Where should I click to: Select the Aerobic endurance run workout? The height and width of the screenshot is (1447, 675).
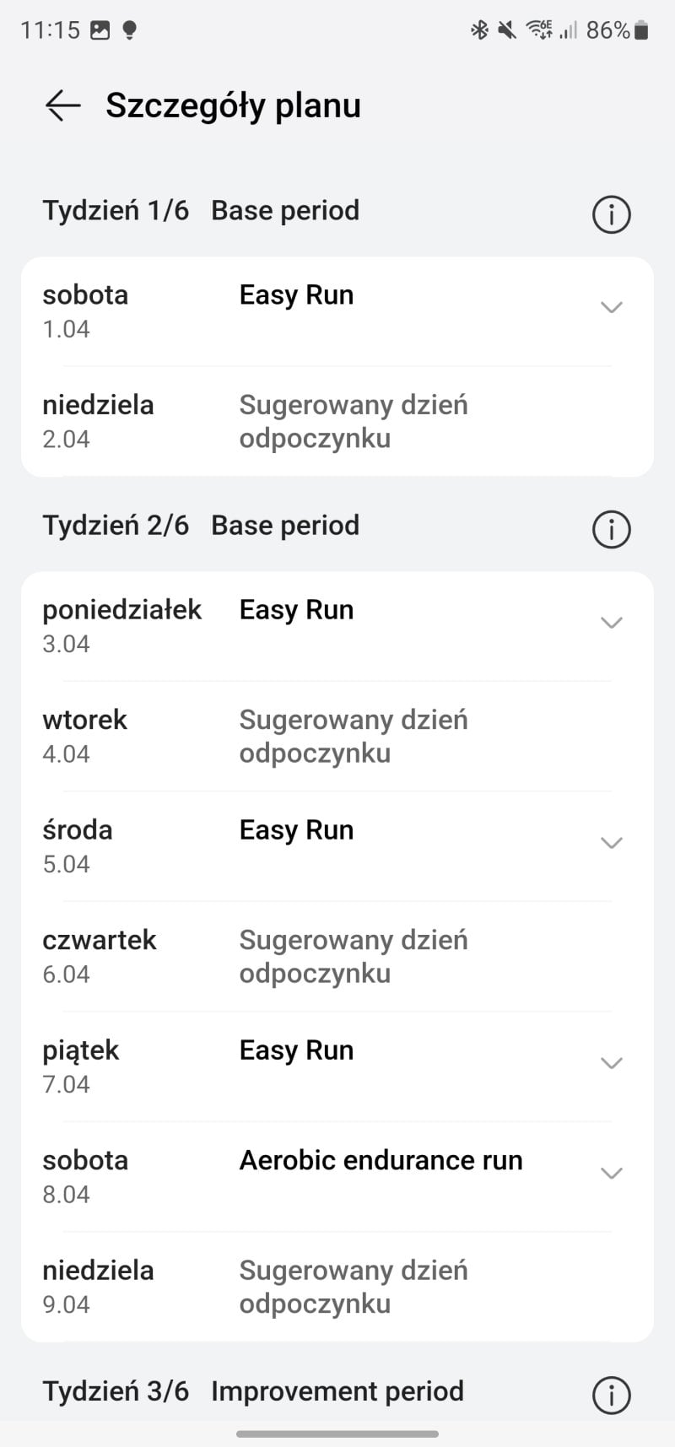point(381,1161)
